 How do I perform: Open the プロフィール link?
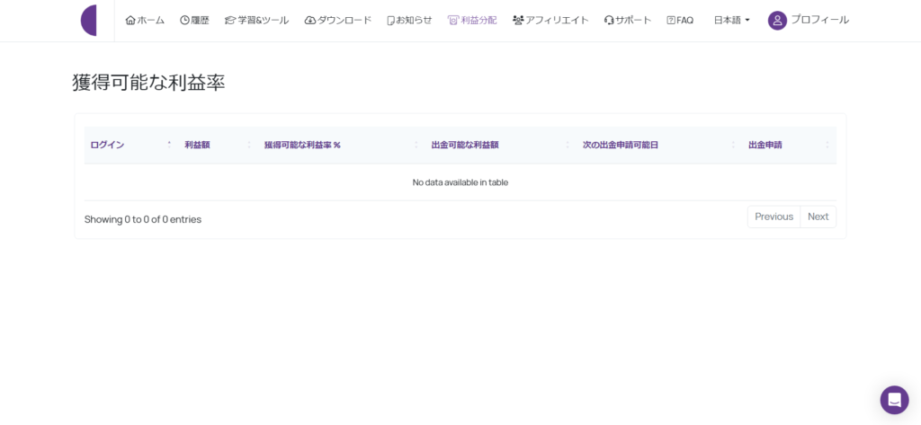pyautogui.click(x=819, y=20)
